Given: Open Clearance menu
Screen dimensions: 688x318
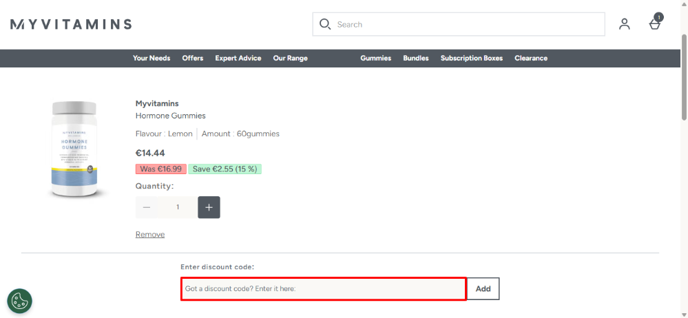Looking at the screenshot, I should click(531, 58).
